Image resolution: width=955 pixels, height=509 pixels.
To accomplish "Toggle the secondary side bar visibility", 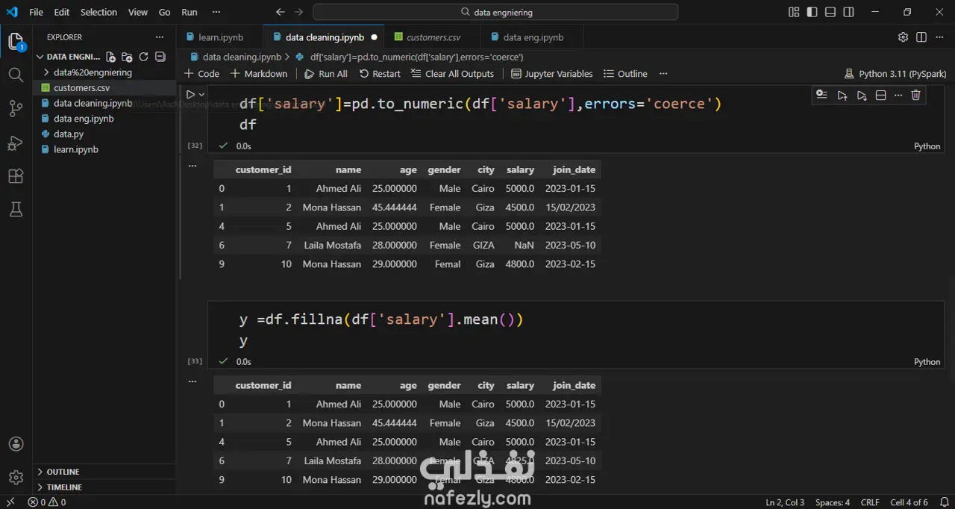I will pyautogui.click(x=849, y=12).
